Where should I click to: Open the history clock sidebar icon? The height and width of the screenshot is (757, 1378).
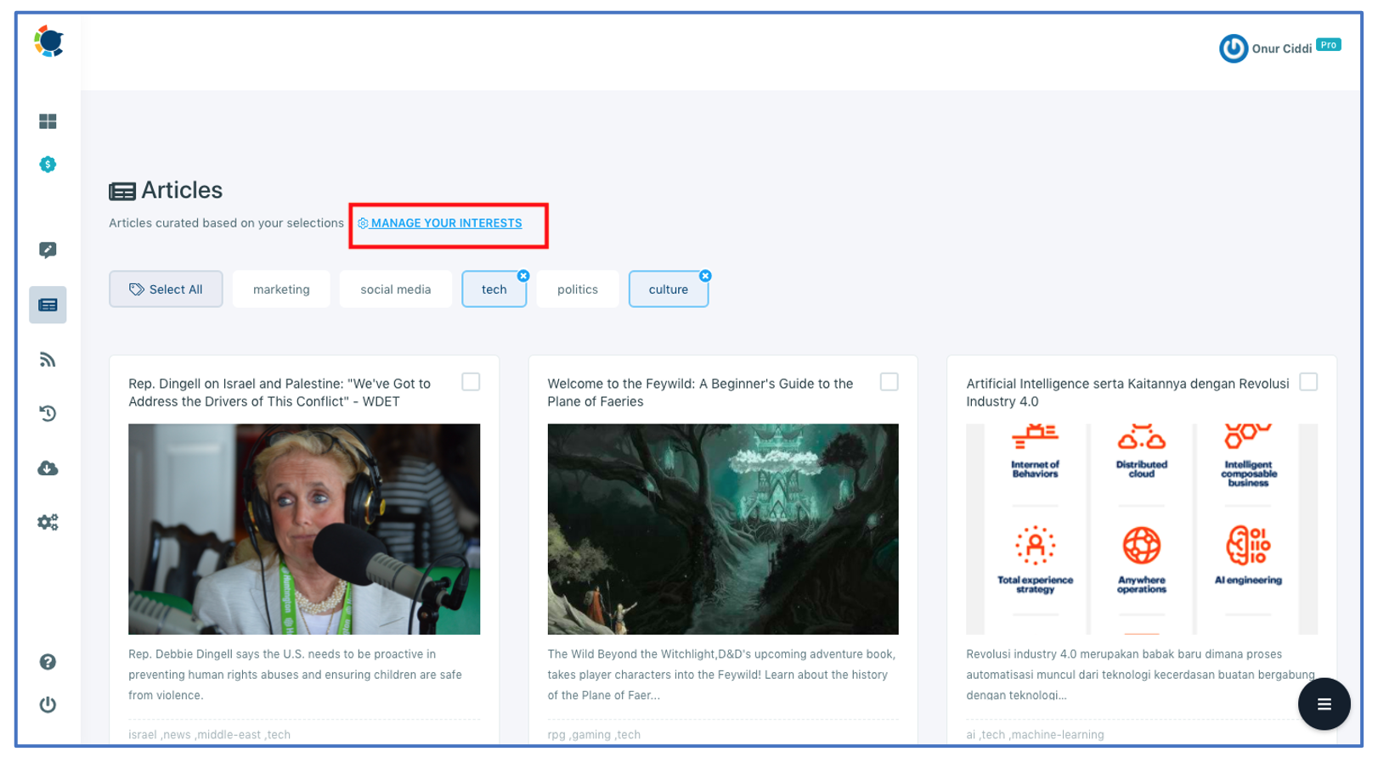click(48, 413)
